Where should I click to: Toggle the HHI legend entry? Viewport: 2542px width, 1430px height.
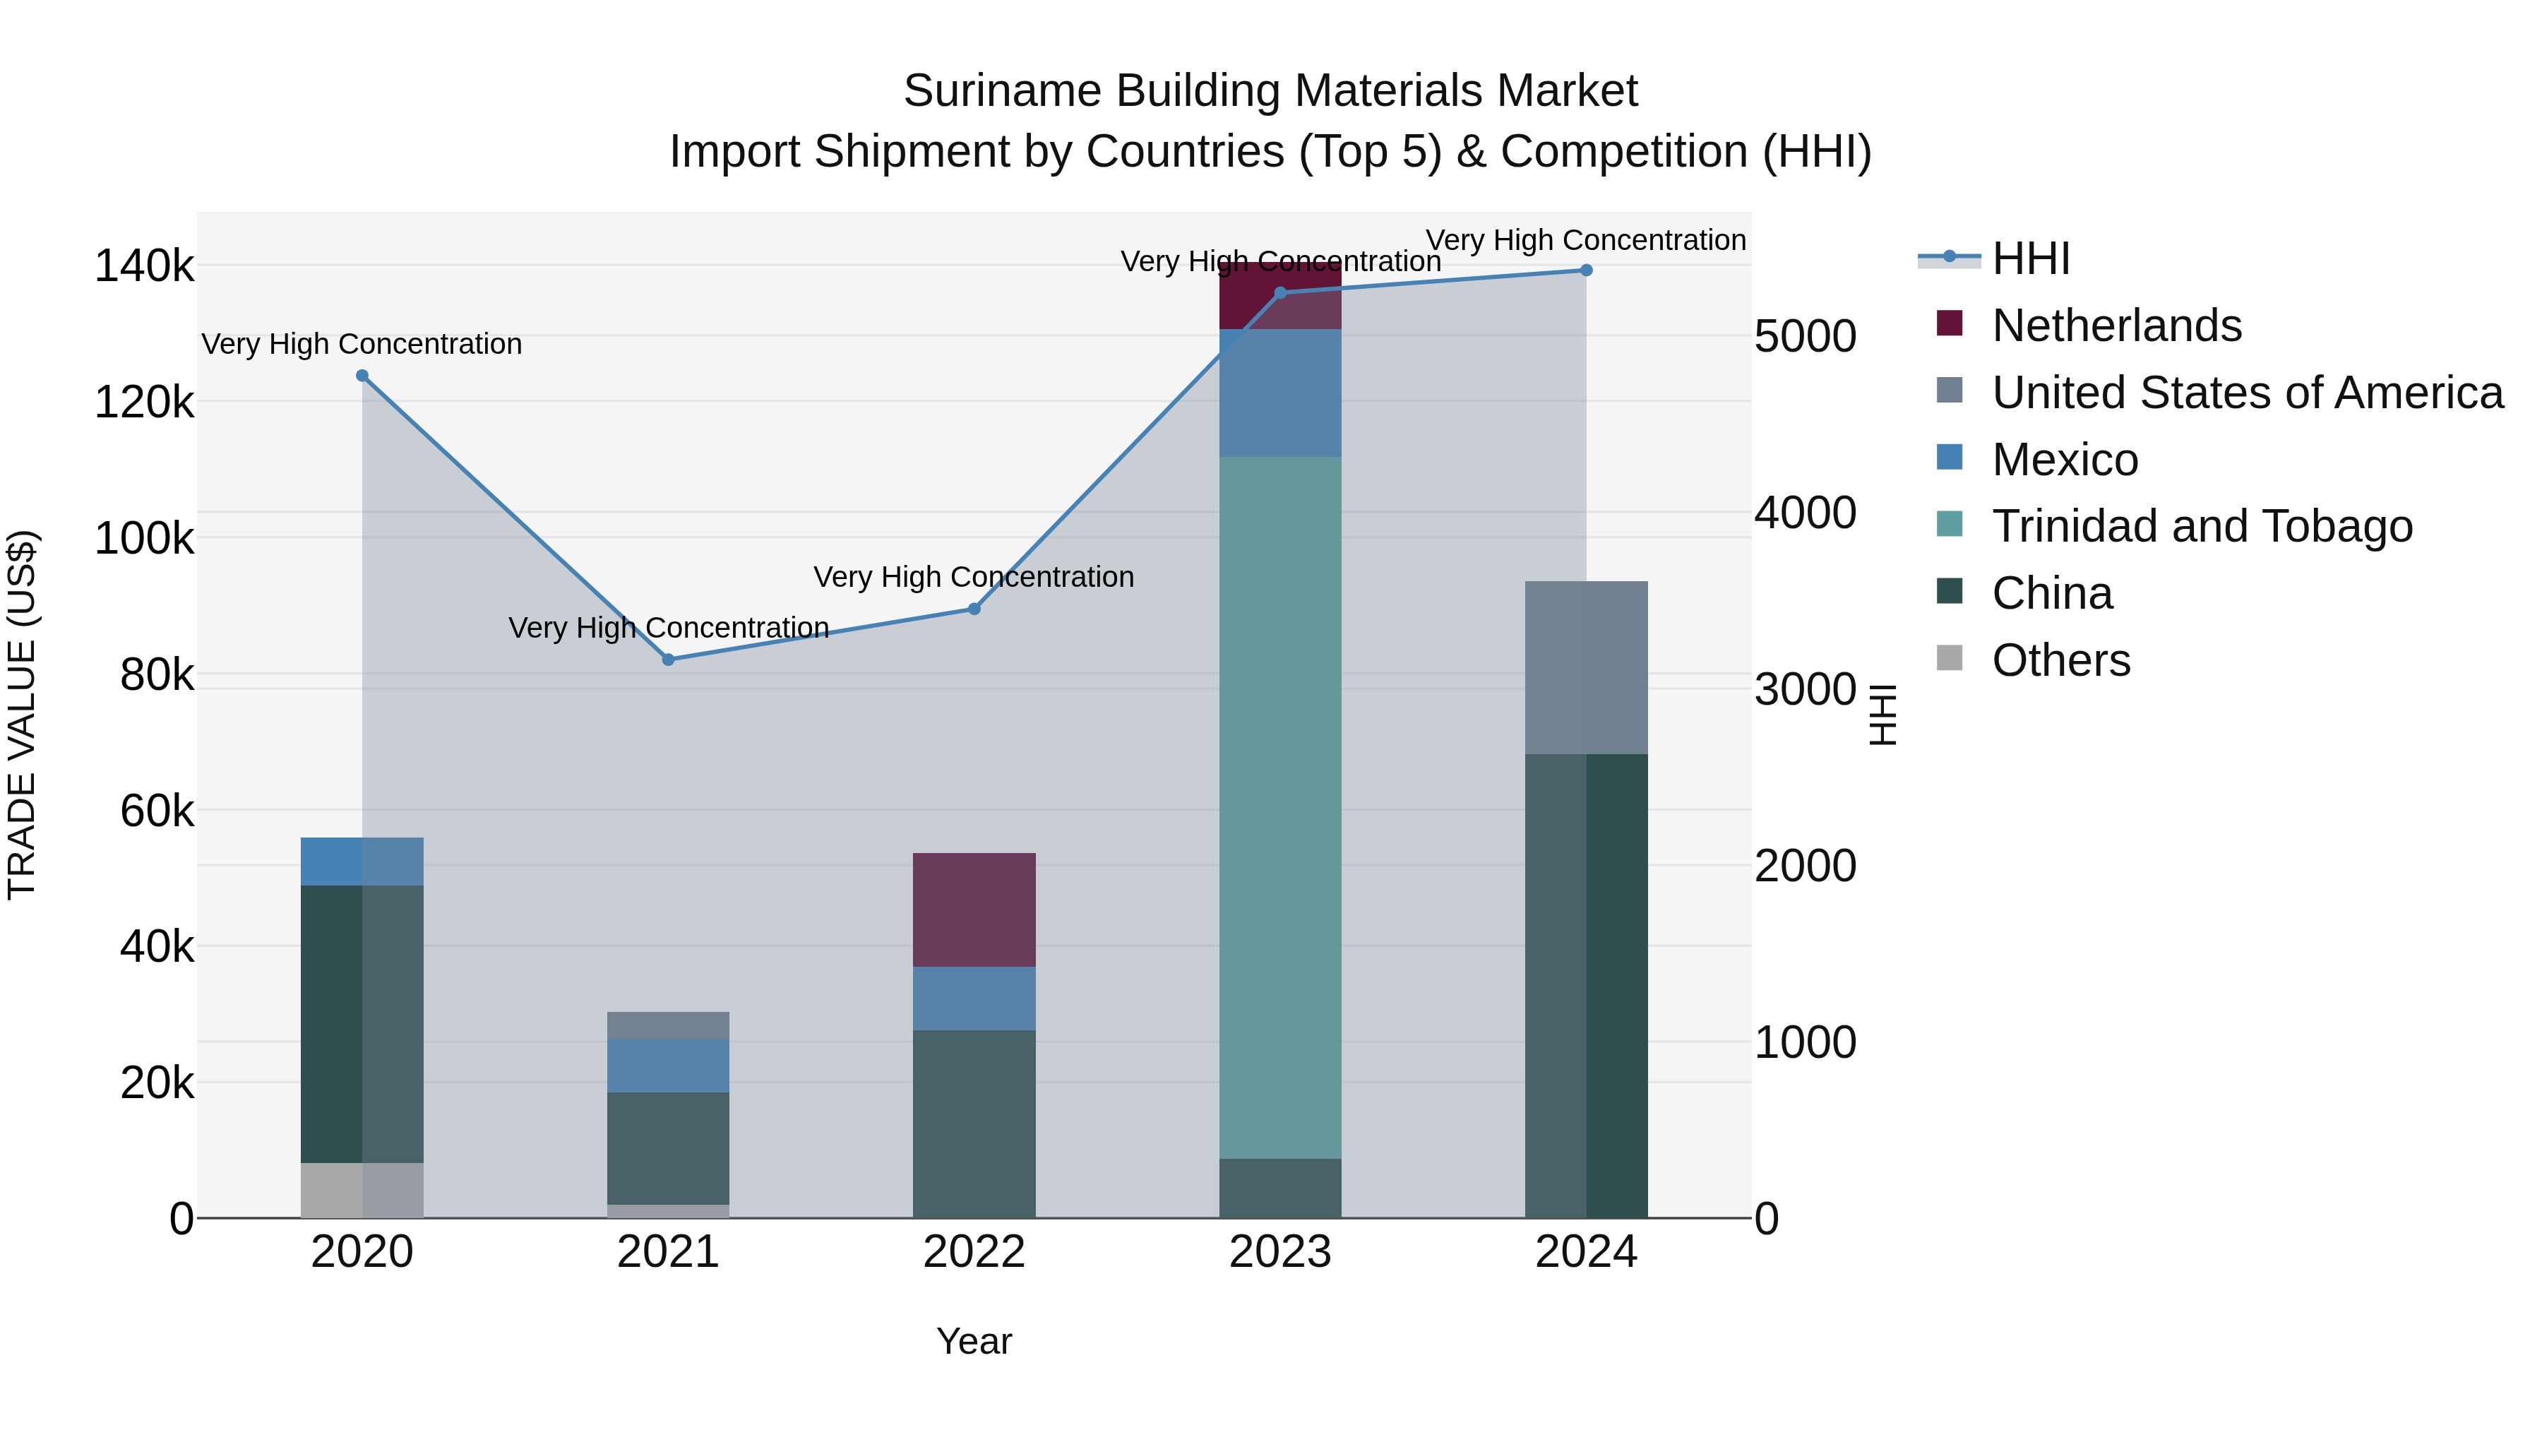(x=1994, y=258)
